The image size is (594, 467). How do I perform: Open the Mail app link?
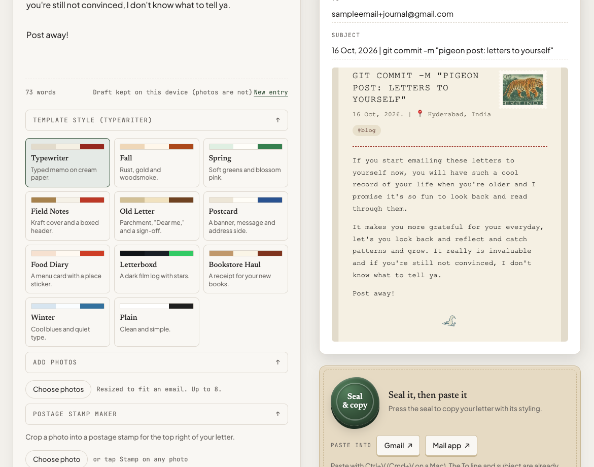tap(451, 446)
